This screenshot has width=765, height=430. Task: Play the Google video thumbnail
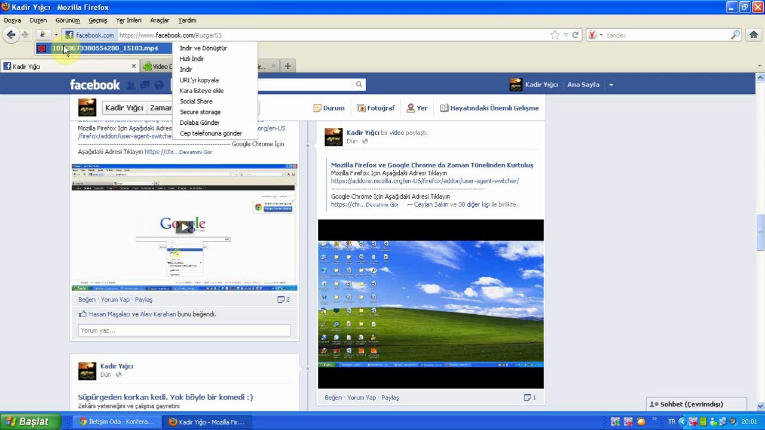184,227
